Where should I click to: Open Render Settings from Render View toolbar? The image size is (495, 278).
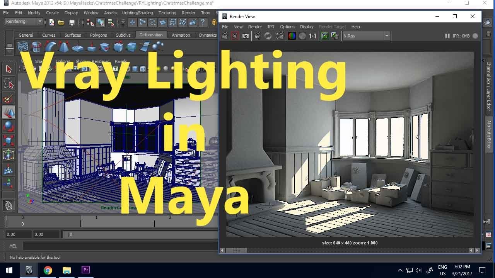[280, 36]
